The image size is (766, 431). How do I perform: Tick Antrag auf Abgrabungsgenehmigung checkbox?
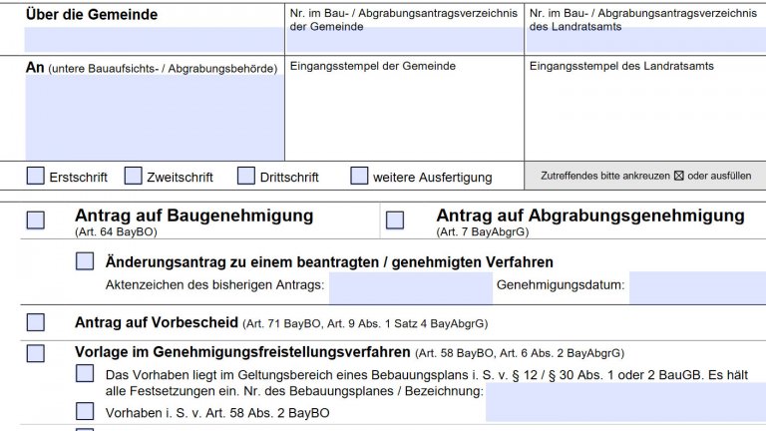[x=395, y=220]
